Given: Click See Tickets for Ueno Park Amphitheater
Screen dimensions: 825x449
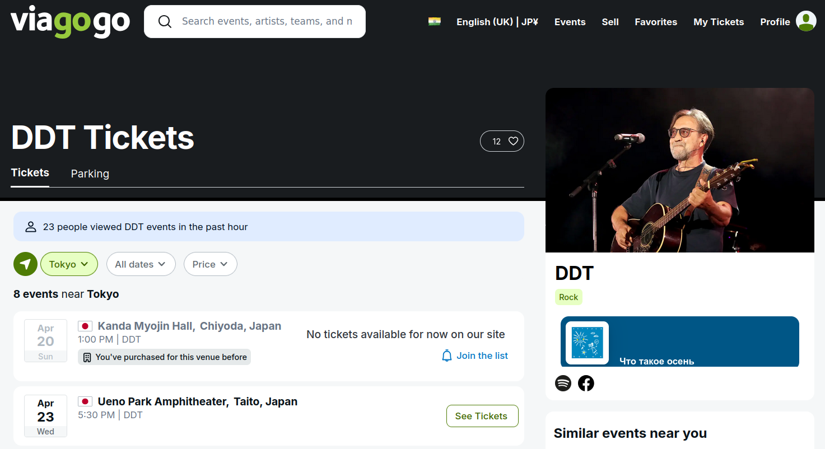Looking at the screenshot, I should 482,416.
